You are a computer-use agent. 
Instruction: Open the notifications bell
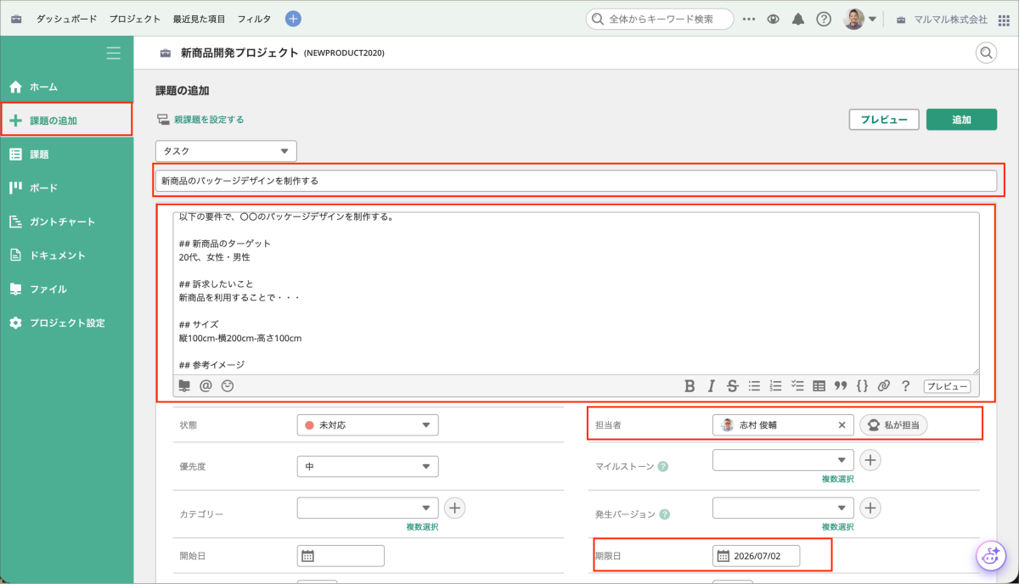click(798, 19)
